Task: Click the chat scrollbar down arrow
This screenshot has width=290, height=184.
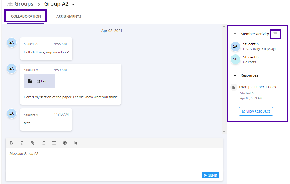Action: [224, 132]
